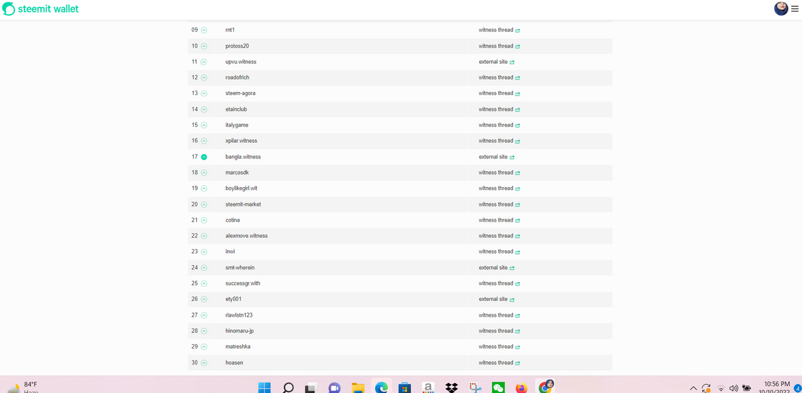
Task: Vote for boylikegirl.wit using its arrow
Action: (204, 188)
